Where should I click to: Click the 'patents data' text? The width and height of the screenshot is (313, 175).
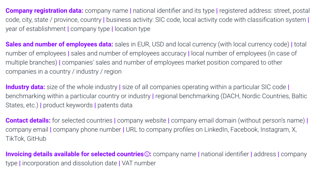115,105
